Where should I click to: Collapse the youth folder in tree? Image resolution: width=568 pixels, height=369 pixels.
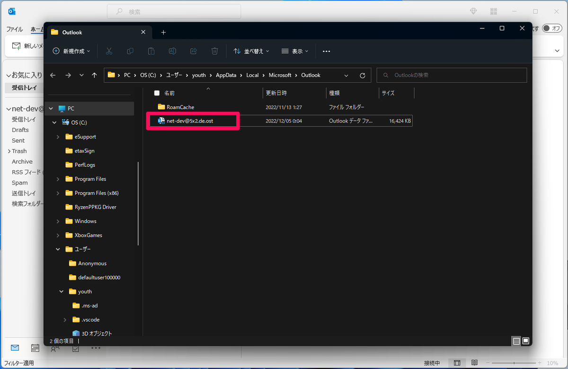pos(62,291)
